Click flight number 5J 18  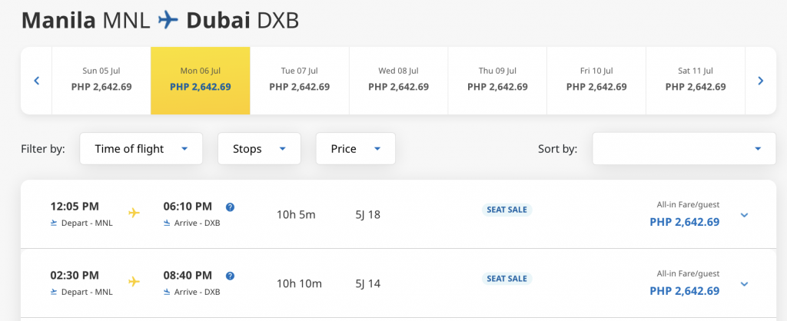(368, 215)
